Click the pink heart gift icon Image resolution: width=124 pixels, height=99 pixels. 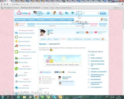(x=96, y=32)
